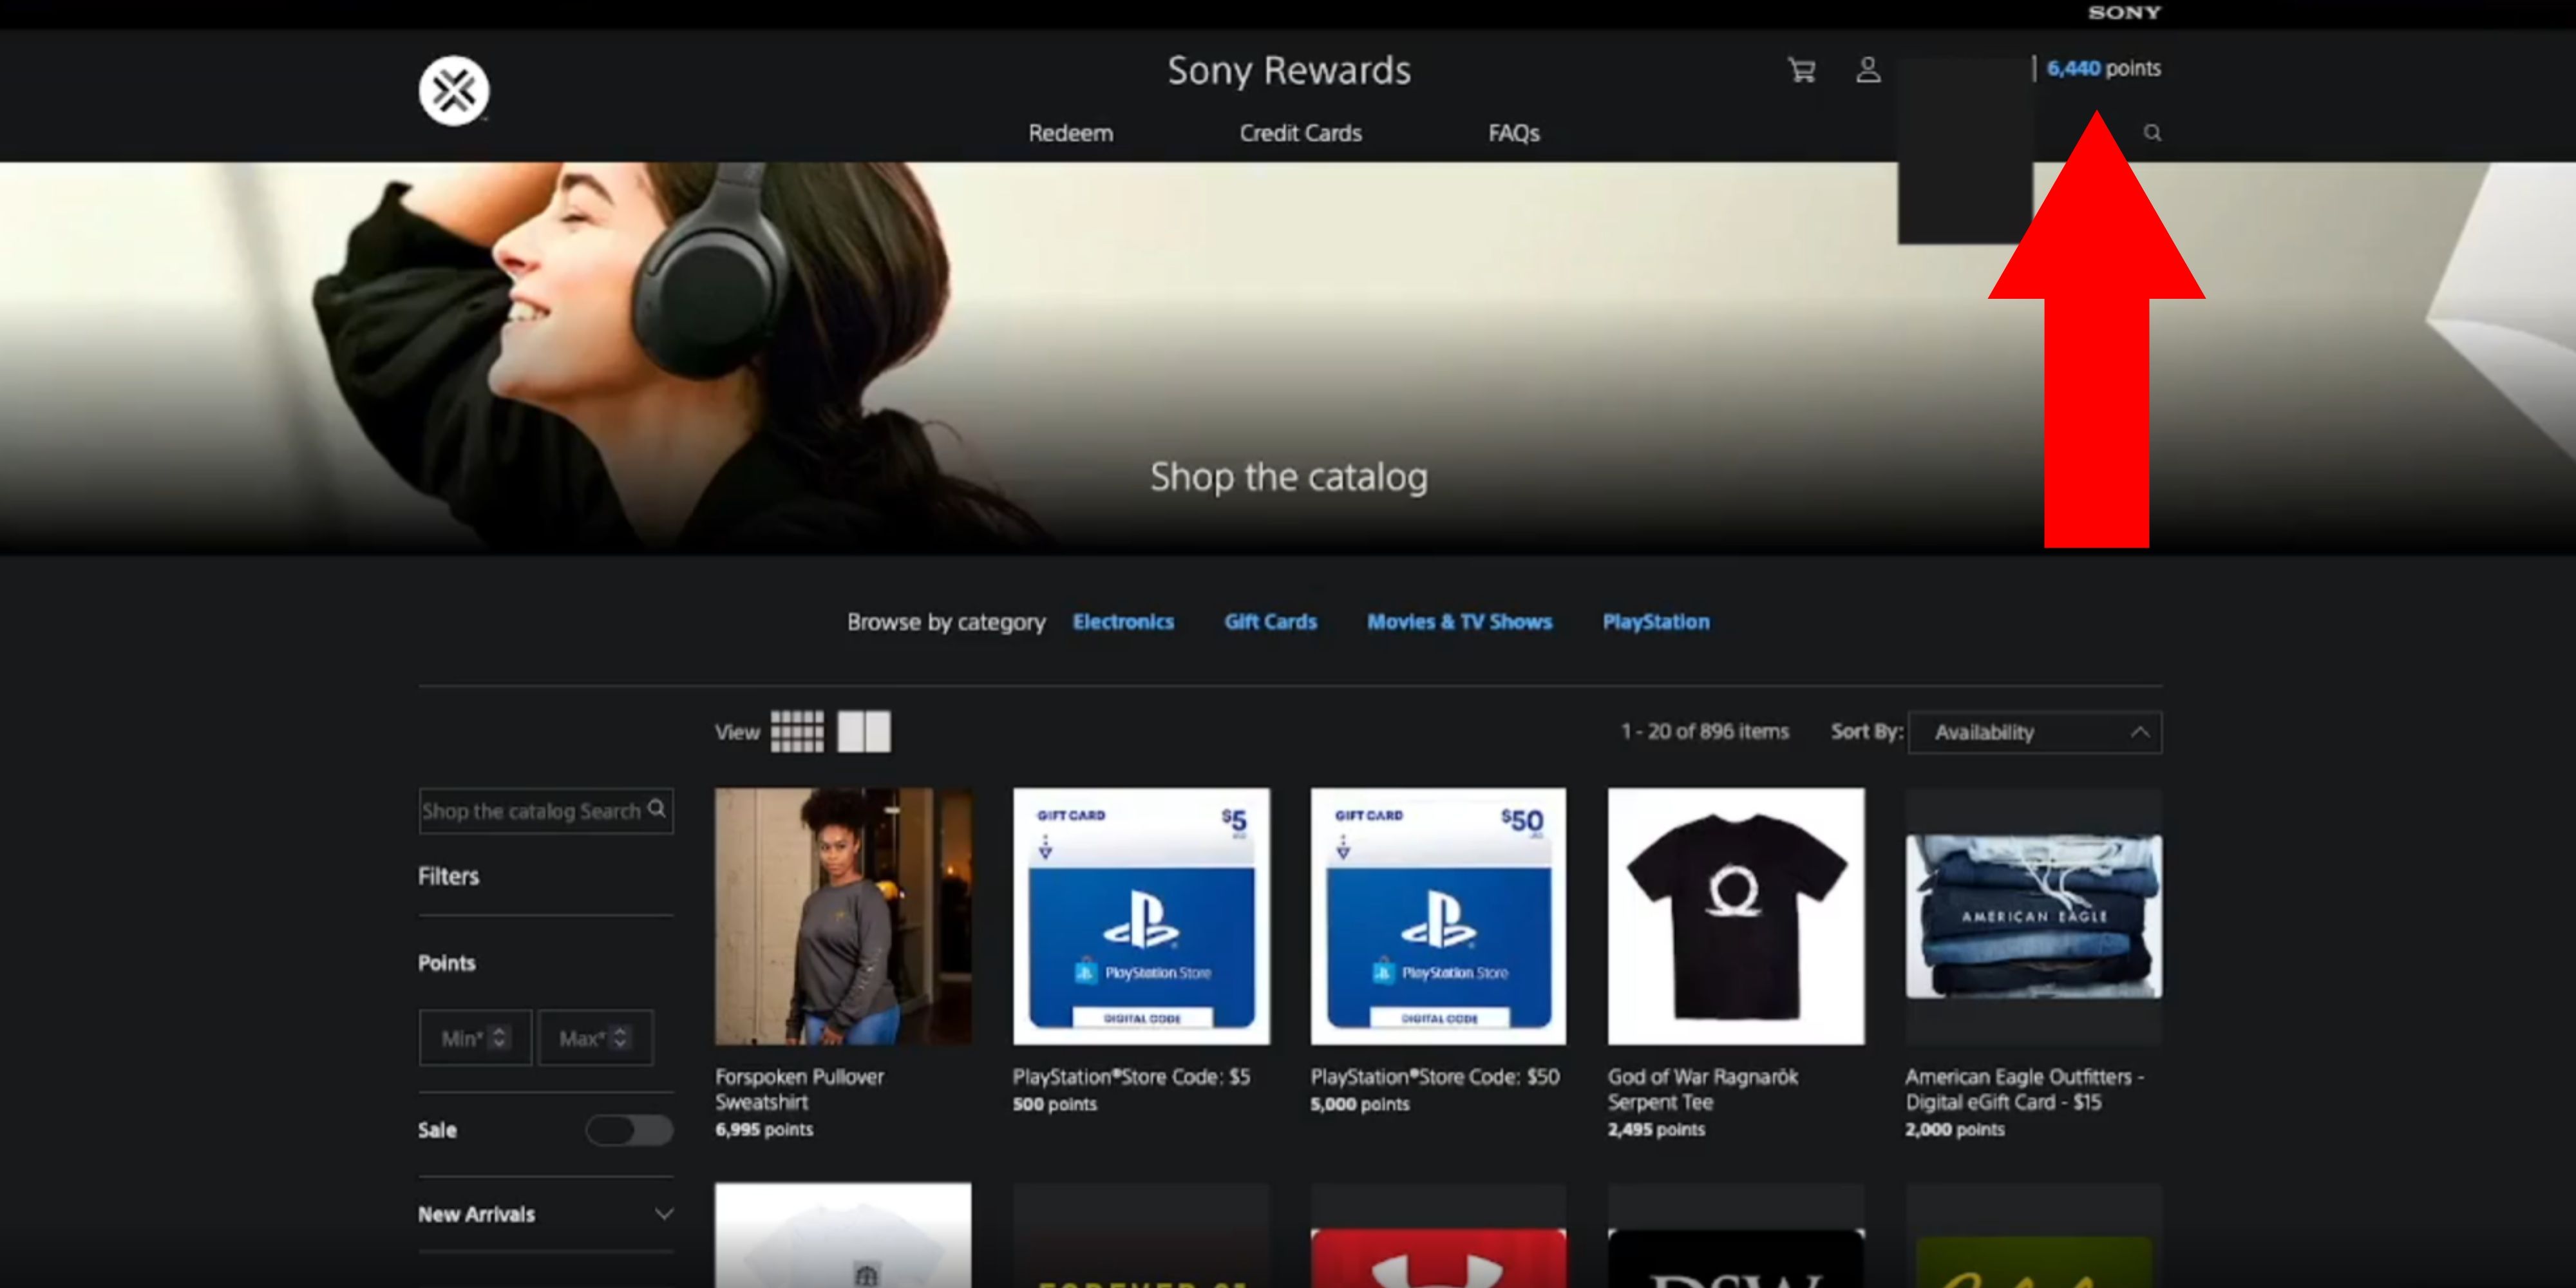The image size is (2576, 1288).
Task: Click the '1 - 20 of 896 items' text
Action: tap(1705, 731)
